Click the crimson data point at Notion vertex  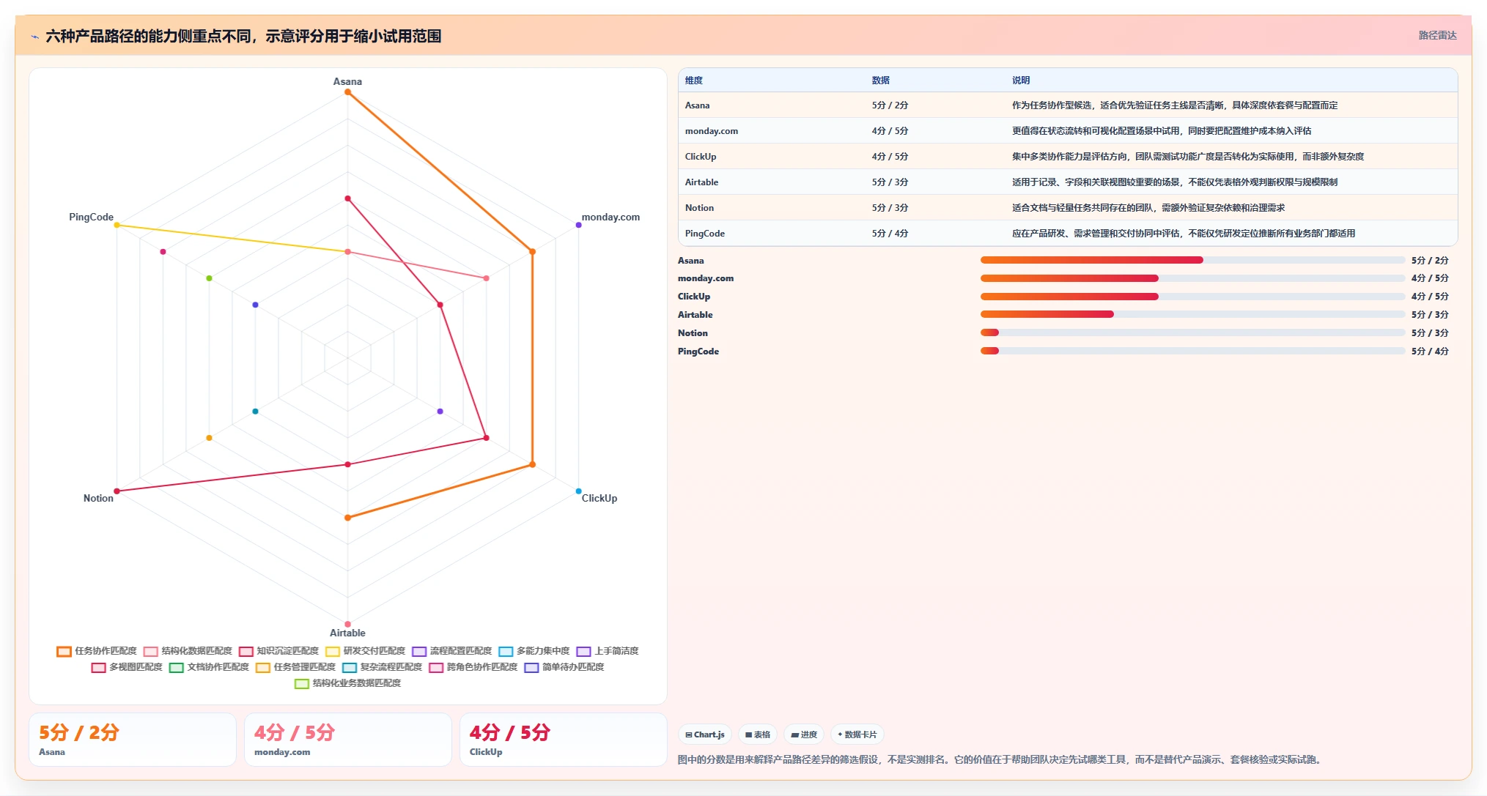tap(117, 491)
